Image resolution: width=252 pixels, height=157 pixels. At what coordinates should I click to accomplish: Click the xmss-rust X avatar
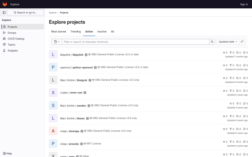[53, 93]
